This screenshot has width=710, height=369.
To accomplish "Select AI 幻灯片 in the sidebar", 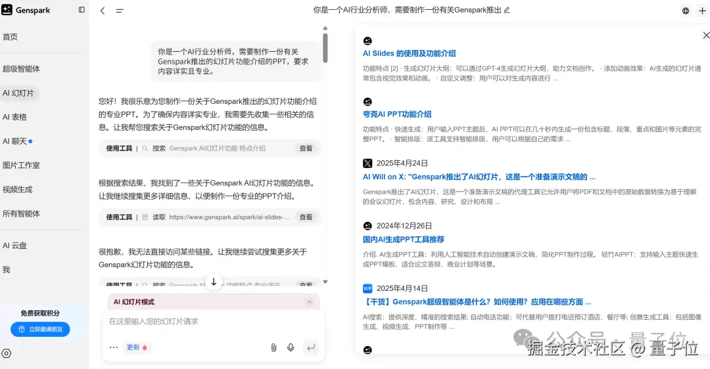I will coord(18,93).
